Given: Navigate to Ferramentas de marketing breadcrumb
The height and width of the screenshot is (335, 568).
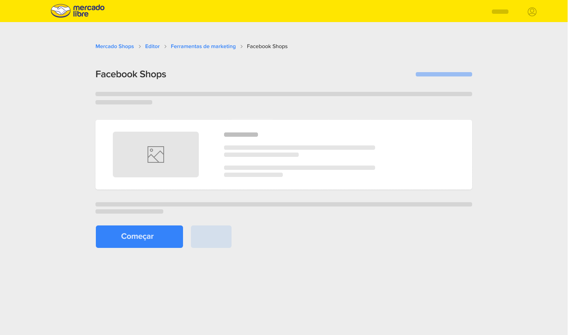Looking at the screenshot, I should pyautogui.click(x=203, y=47).
